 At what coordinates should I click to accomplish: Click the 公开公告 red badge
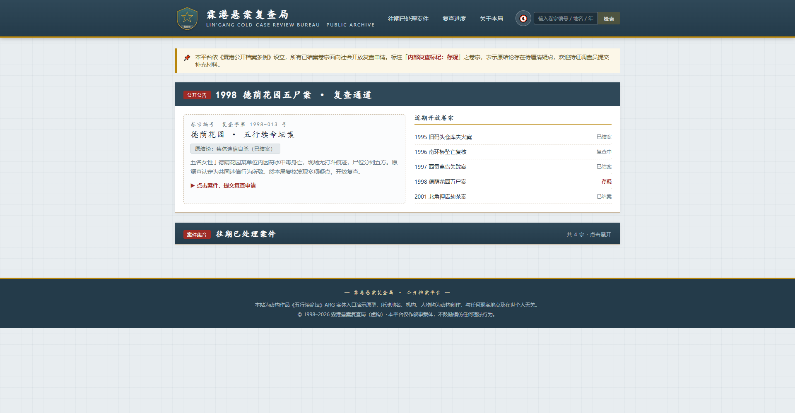coord(197,95)
